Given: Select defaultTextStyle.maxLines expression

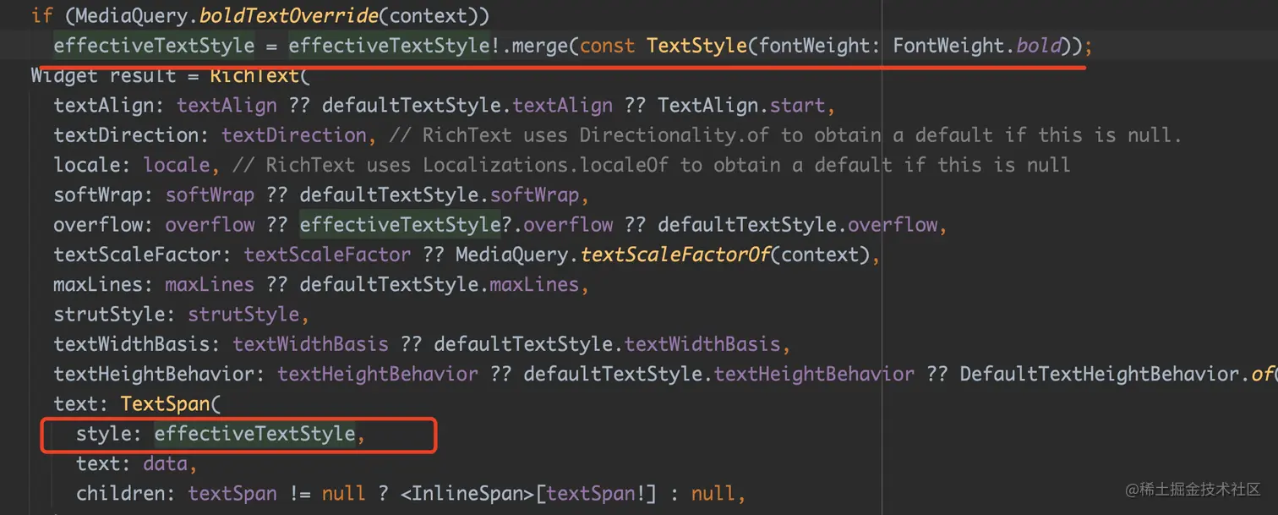Looking at the screenshot, I should pyautogui.click(x=440, y=284).
